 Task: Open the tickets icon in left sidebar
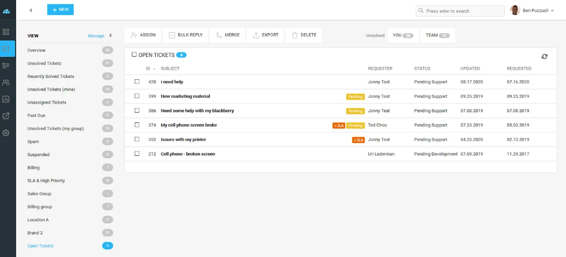[7, 49]
